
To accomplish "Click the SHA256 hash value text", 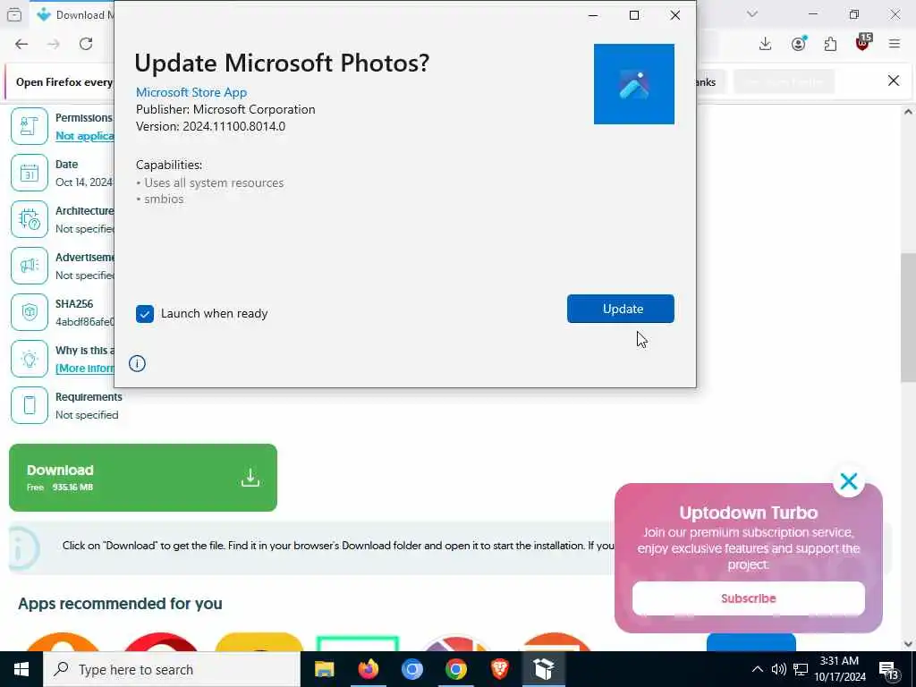I will point(85,322).
